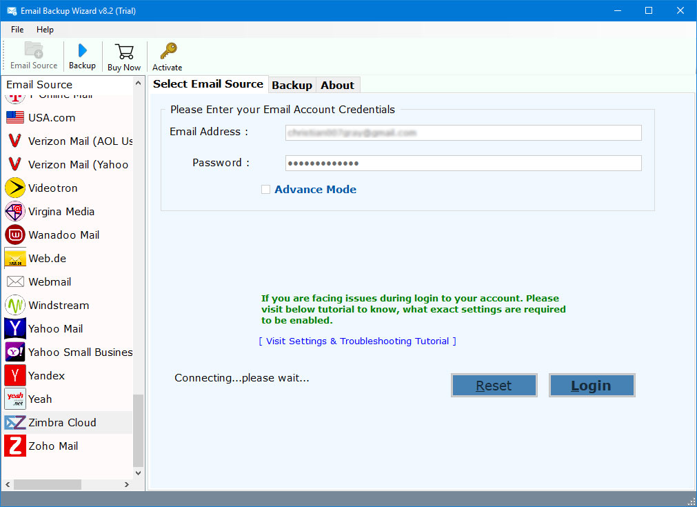697x507 pixels.
Task: Pick the Web.de envelope icon
Action: 15,259
